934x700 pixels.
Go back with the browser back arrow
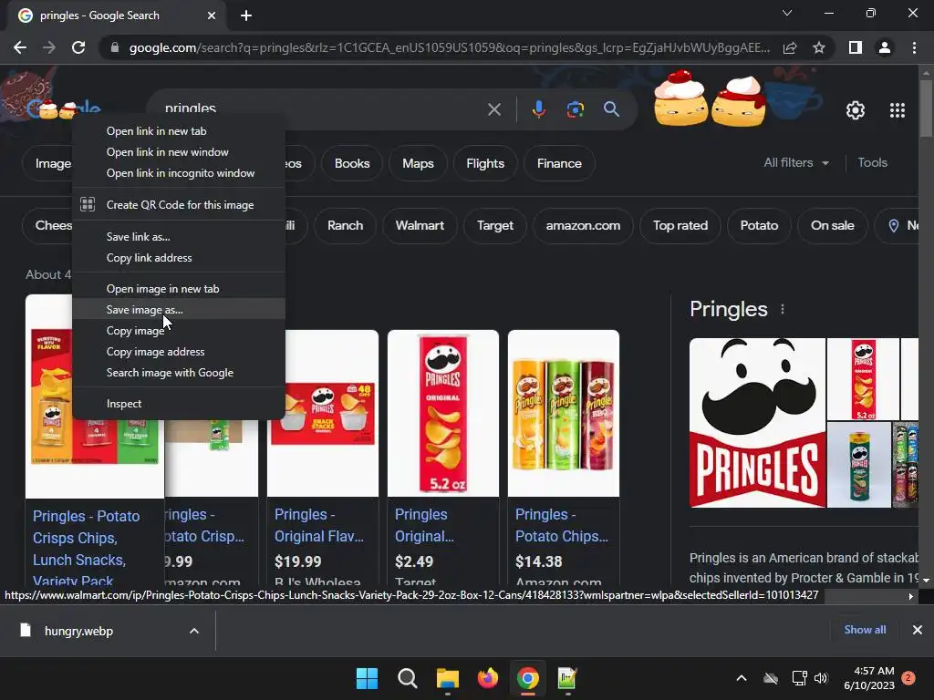20,47
